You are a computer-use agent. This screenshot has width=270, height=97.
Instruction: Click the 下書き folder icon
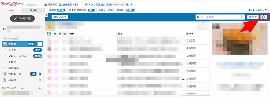(5, 62)
